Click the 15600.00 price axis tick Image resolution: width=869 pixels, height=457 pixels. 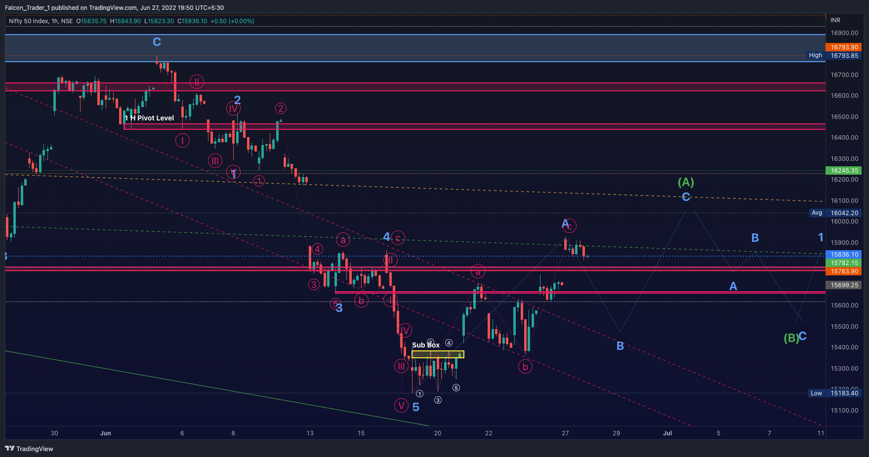pyautogui.click(x=844, y=305)
